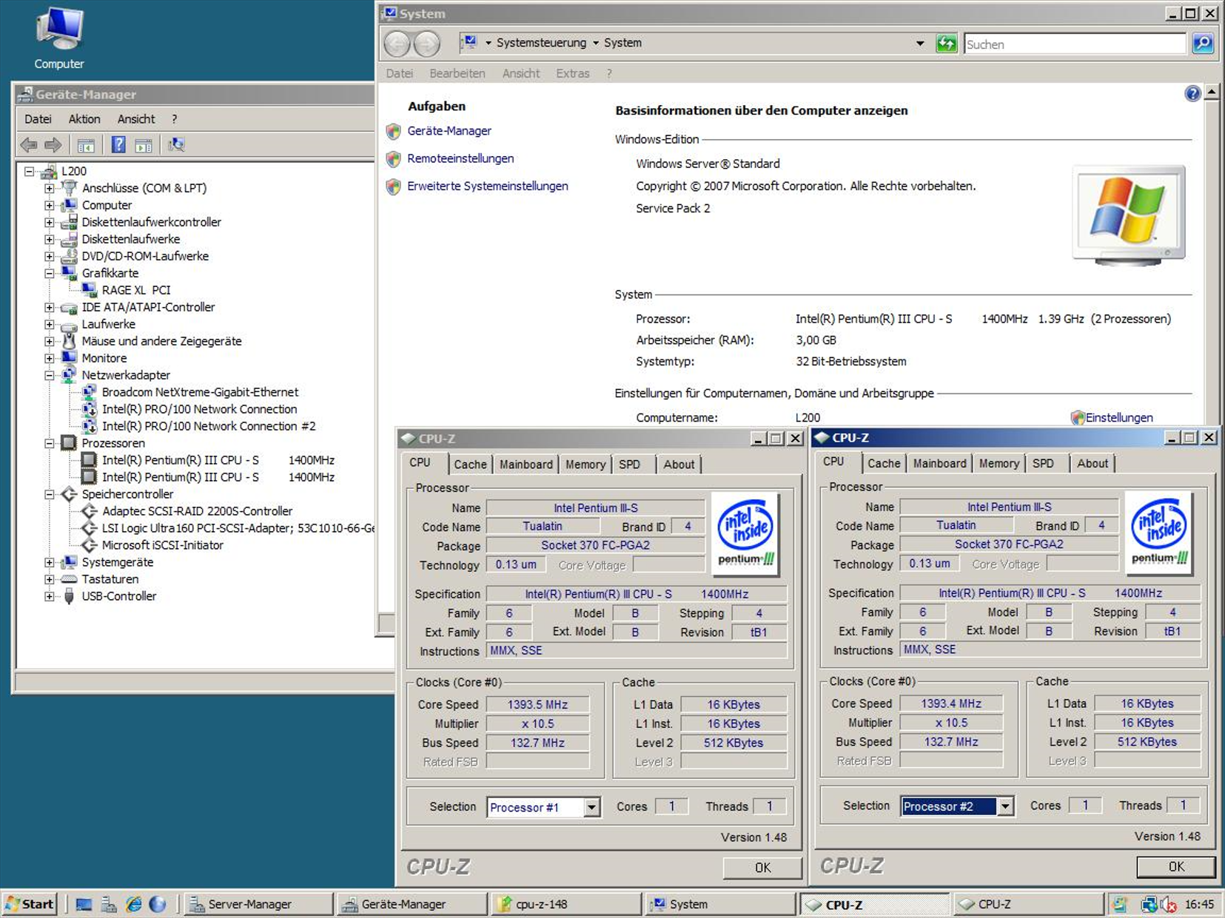Launch Internet Explorer from Quick Launch
Screen dimensions: 1225x918
[x=133, y=904]
